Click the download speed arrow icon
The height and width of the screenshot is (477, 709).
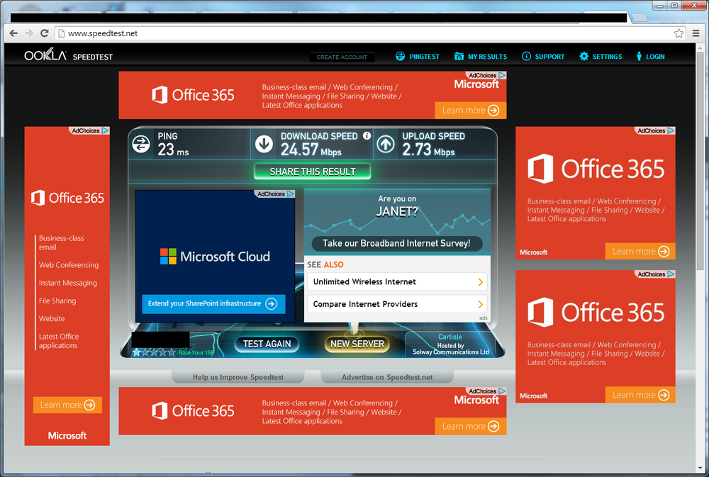tap(264, 144)
